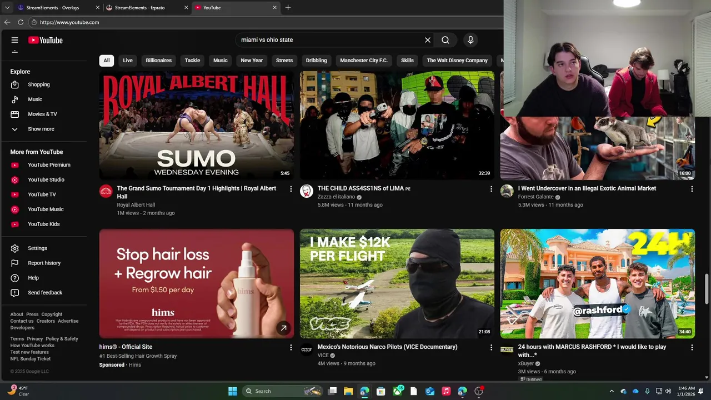Open more options for CHILD ASS4SS1NS video
The image size is (711, 400).
pyautogui.click(x=491, y=189)
